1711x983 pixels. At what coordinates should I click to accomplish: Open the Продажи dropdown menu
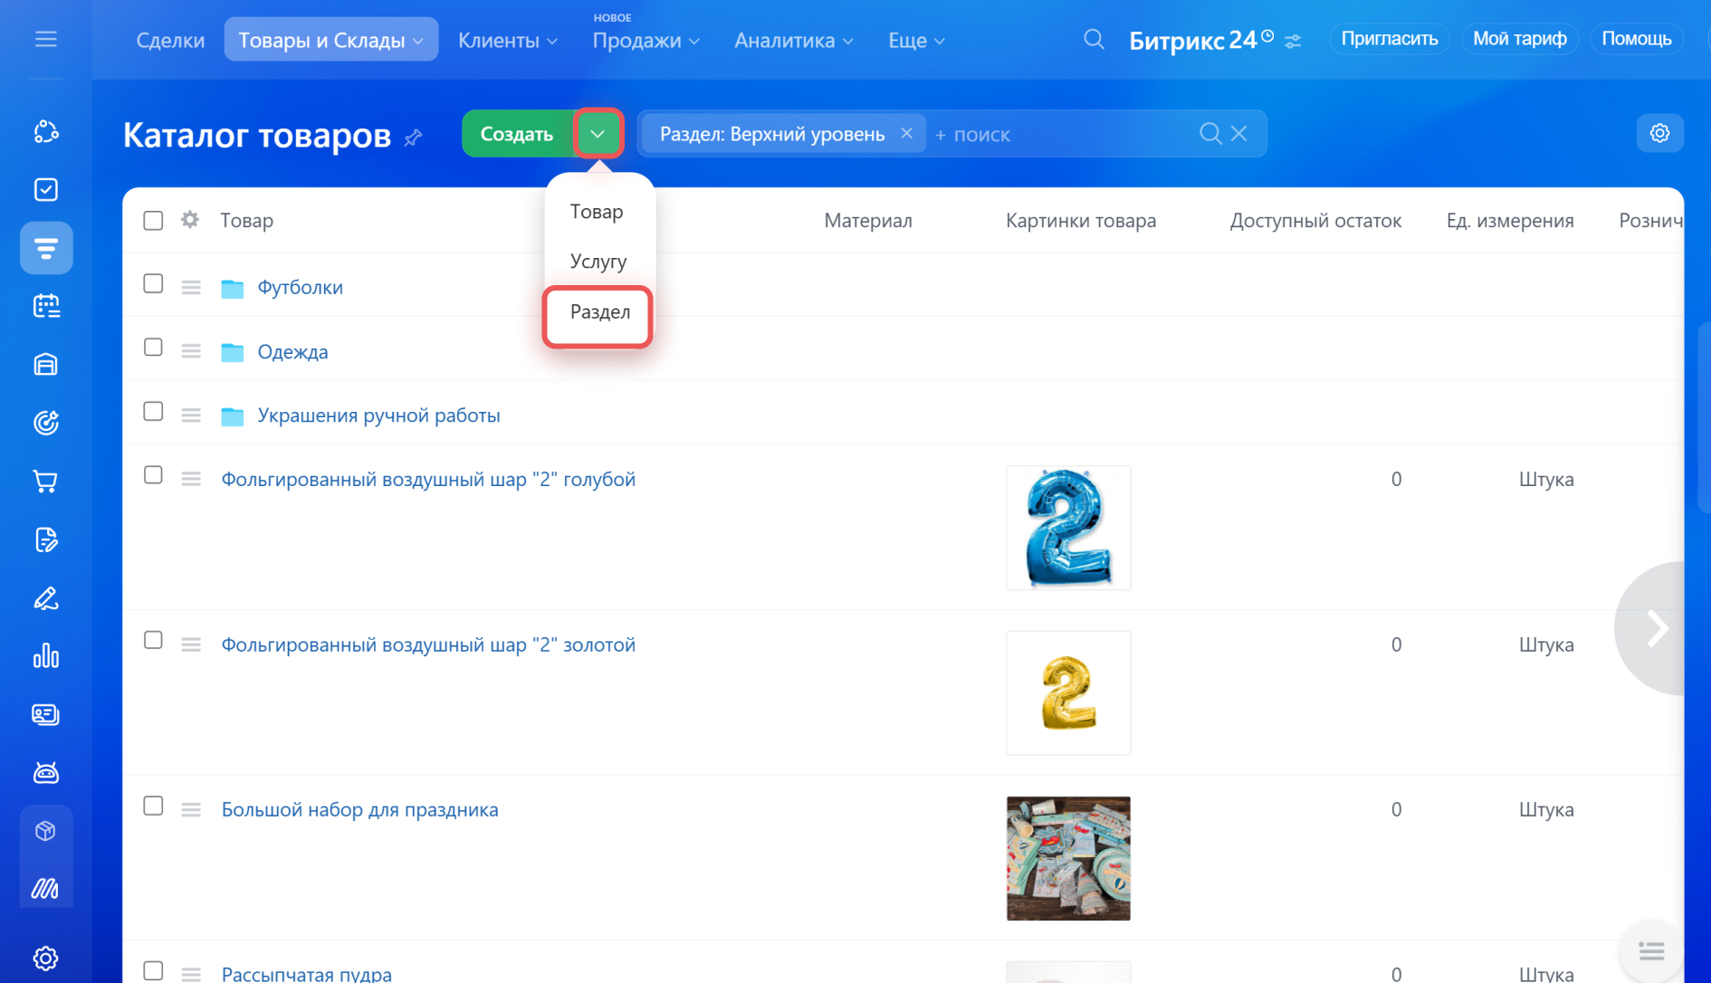pyautogui.click(x=645, y=40)
